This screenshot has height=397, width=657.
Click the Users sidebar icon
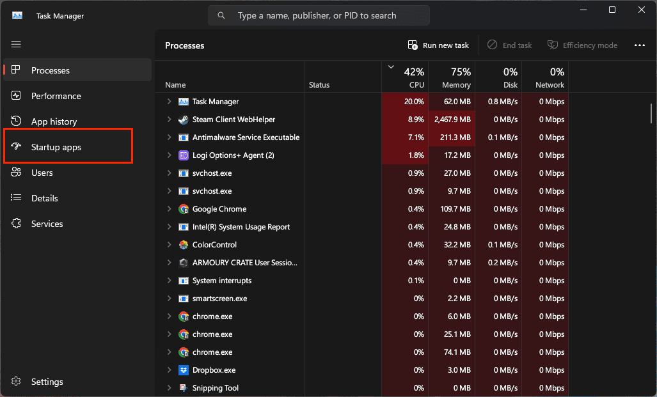tap(16, 172)
